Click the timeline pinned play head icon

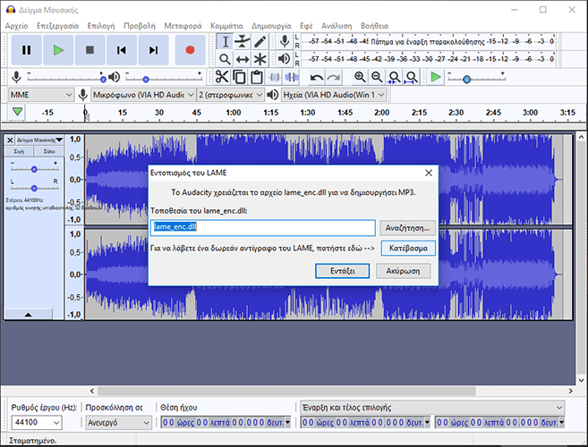click(17, 112)
